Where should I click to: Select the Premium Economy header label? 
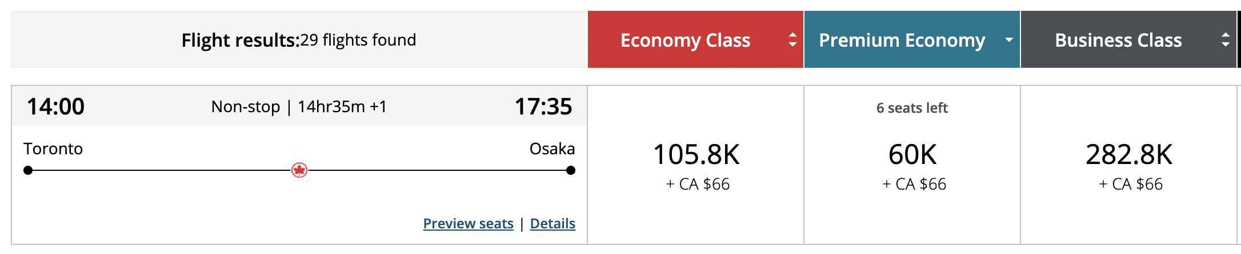(x=902, y=40)
